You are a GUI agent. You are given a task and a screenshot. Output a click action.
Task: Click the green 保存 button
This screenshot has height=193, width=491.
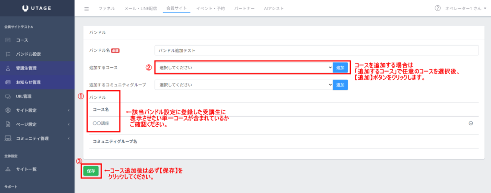(x=91, y=171)
